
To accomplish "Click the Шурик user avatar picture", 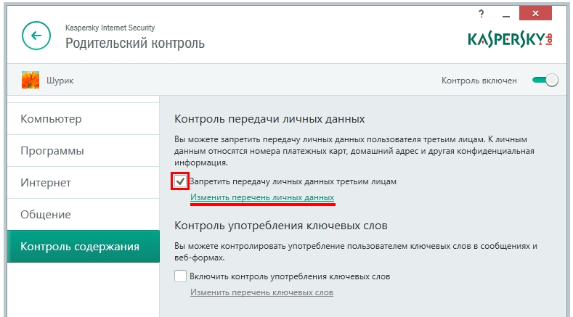I will click(x=31, y=80).
